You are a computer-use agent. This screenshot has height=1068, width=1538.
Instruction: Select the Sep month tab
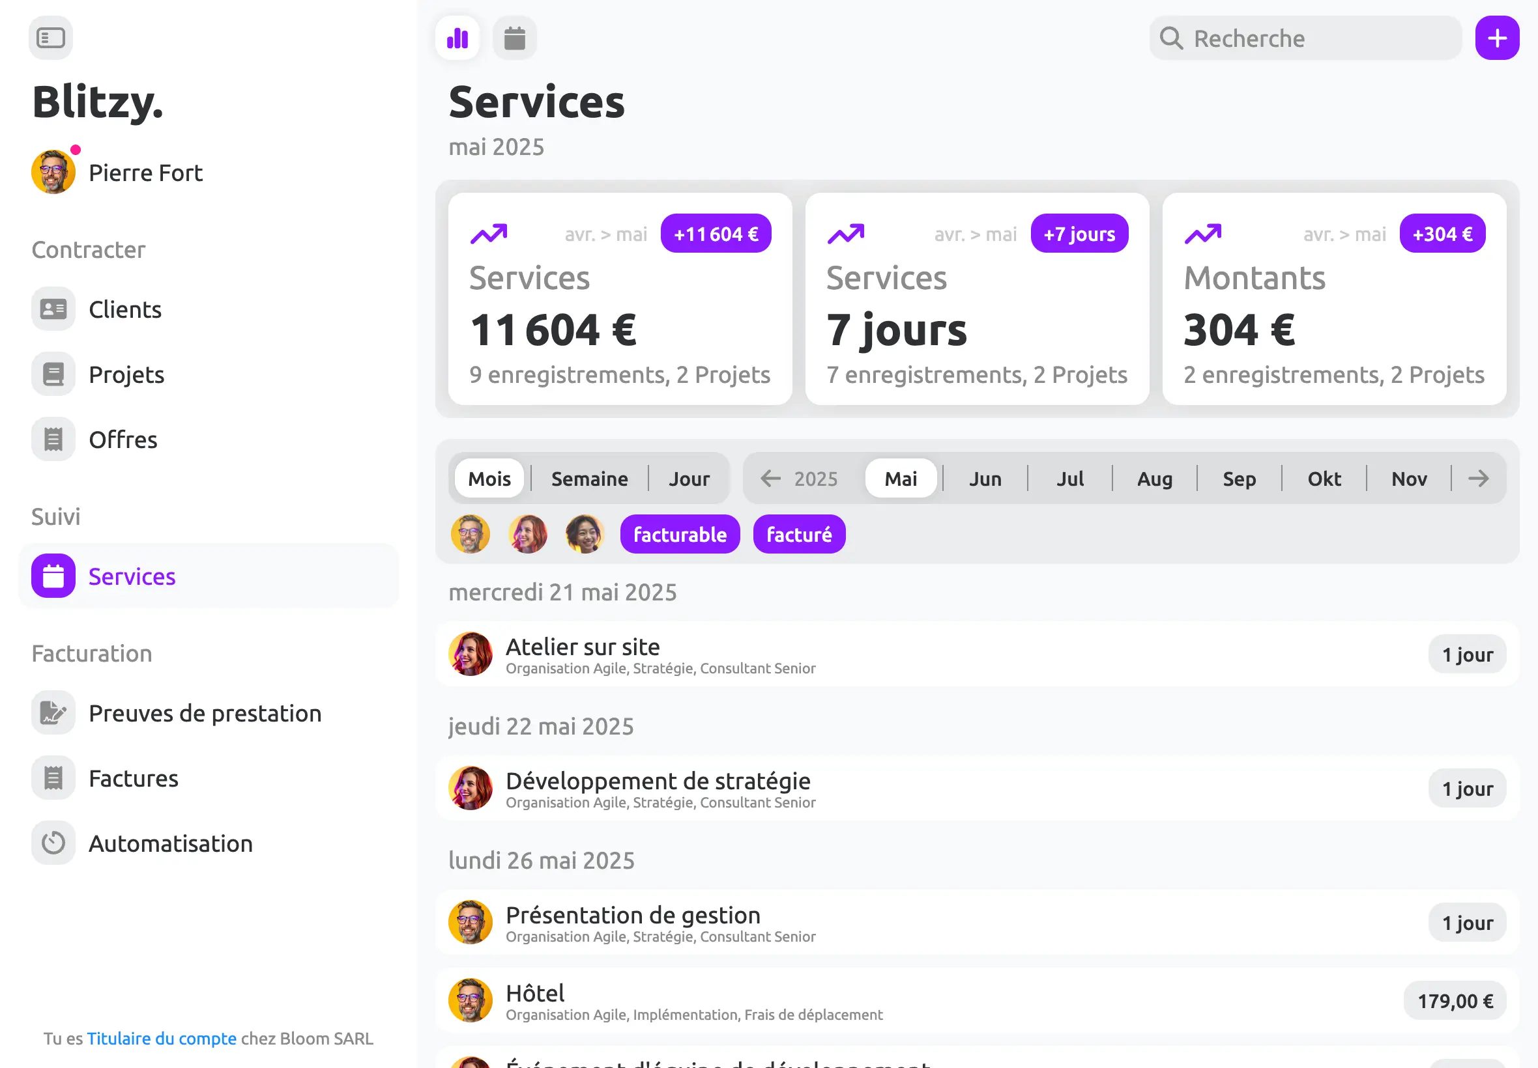coord(1240,479)
